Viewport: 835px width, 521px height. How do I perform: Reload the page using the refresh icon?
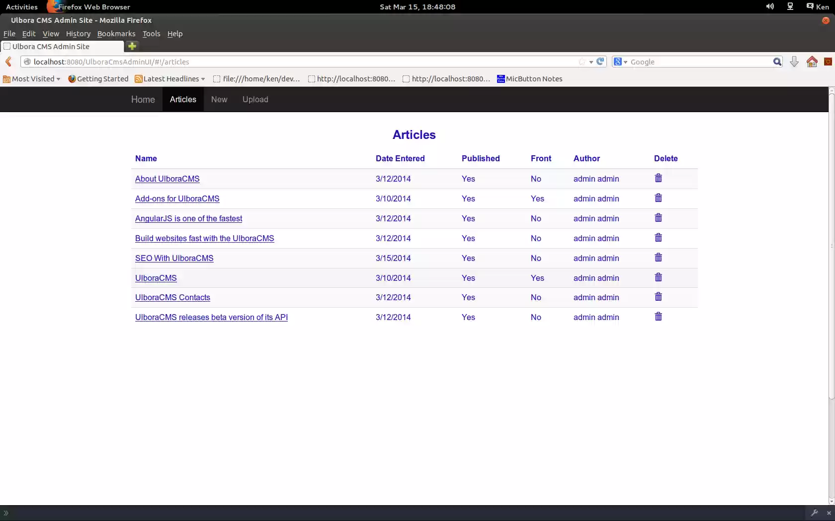[x=600, y=62]
